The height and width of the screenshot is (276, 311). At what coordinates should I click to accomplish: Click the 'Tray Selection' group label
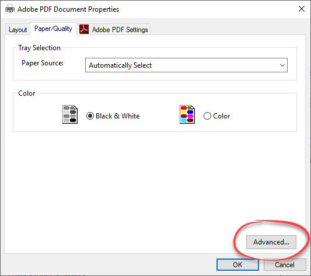pos(39,48)
